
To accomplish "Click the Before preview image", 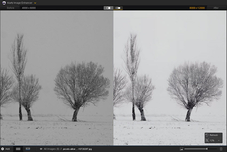I will 57,78.
